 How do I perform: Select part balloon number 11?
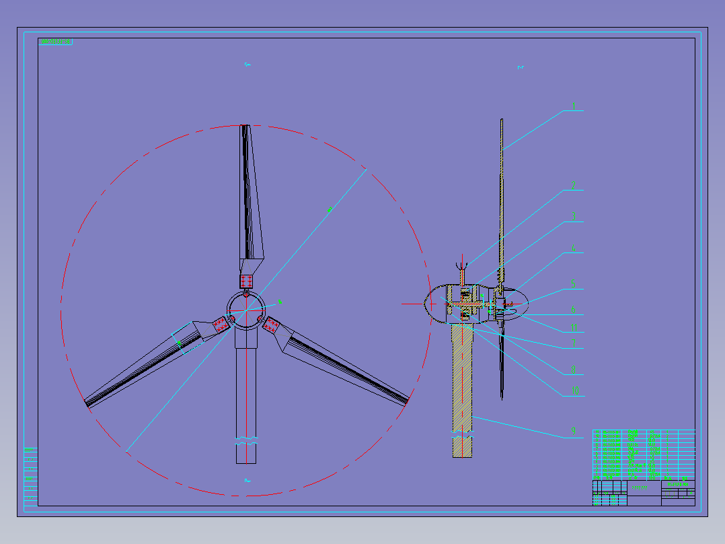(574, 328)
